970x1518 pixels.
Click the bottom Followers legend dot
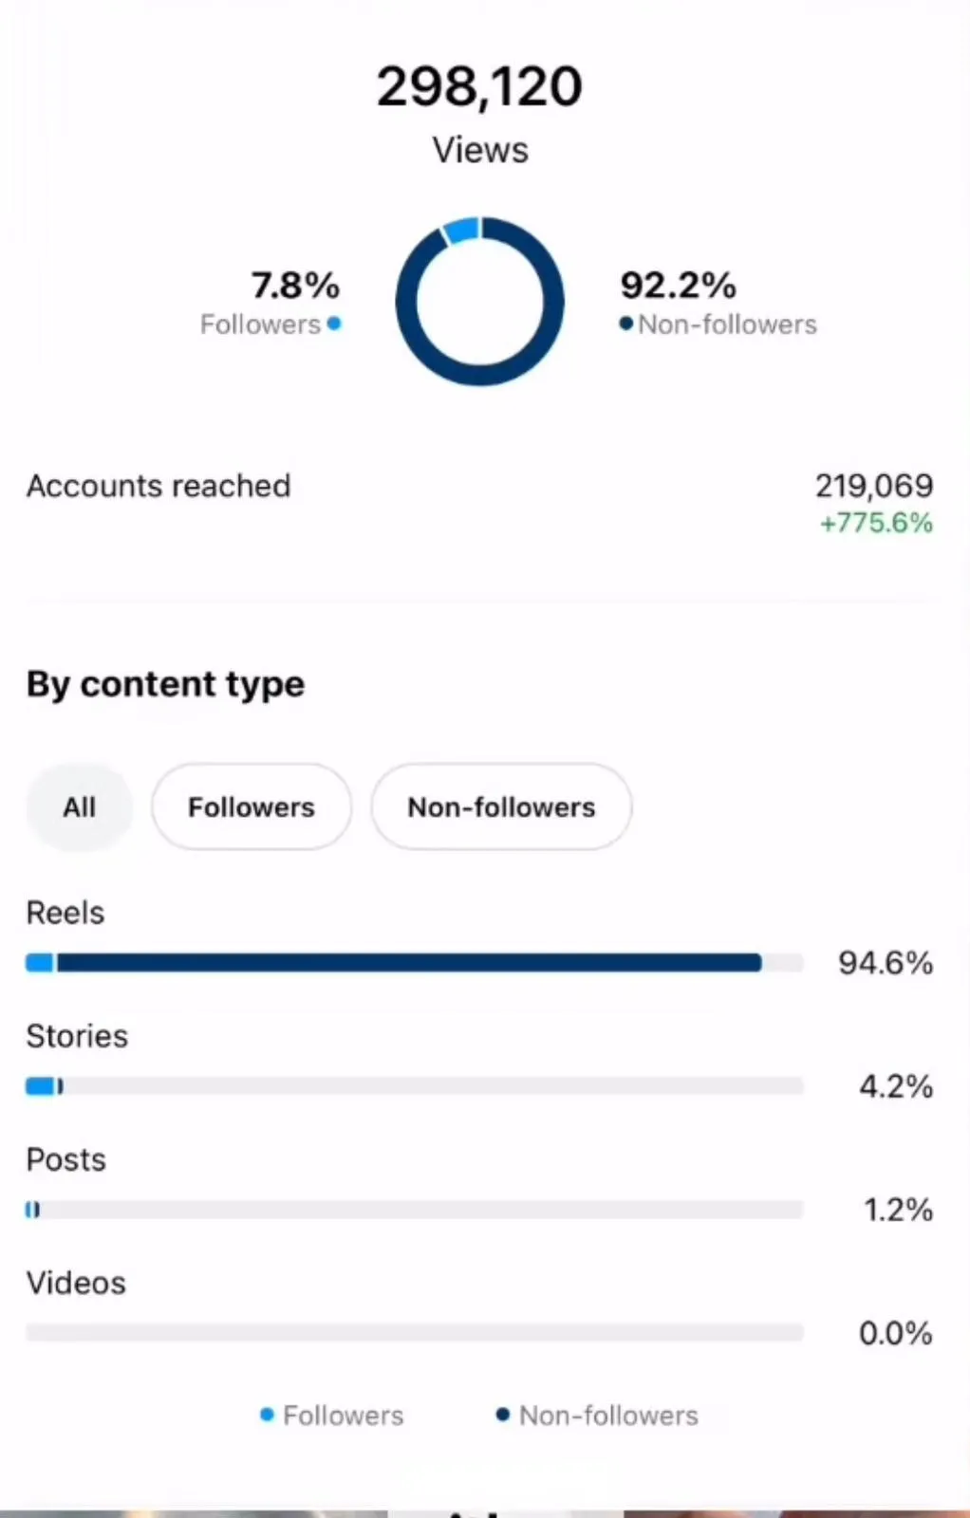[x=267, y=1415]
